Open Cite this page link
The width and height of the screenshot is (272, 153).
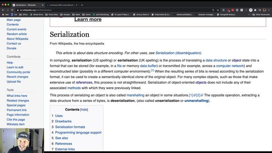pyautogui.click(x=16, y=119)
